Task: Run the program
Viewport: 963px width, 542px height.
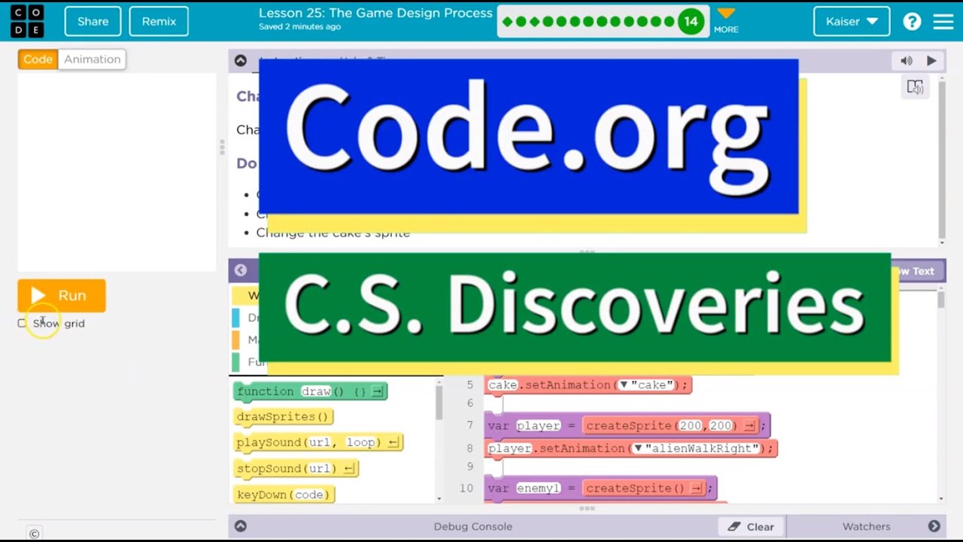Action: 62,296
